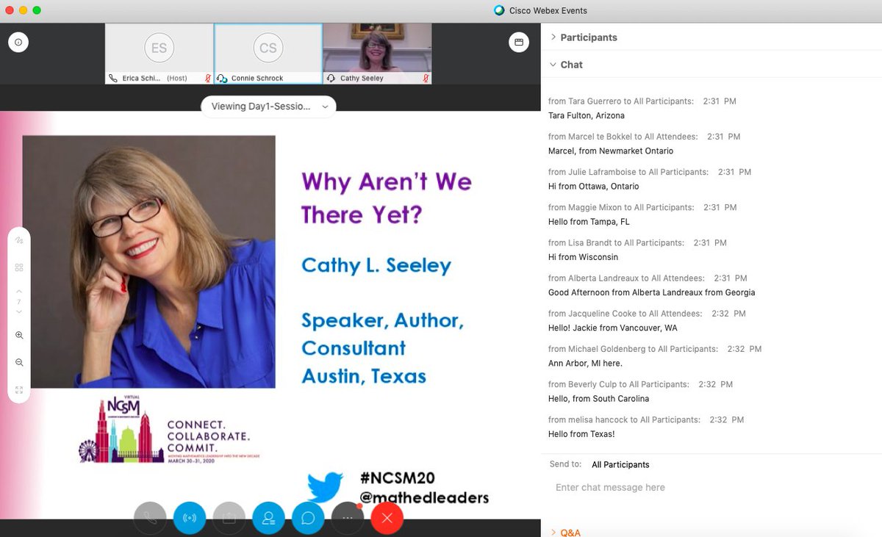Image resolution: width=882 pixels, height=537 pixels.
Task: Click the Cisco Webex Events title icon
Action: 500,10
